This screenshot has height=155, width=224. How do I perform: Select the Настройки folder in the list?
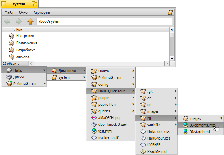[x=25, y=36]
